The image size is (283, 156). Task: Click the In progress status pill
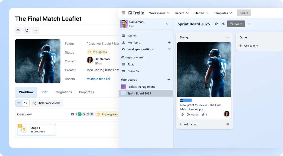click(x=97, y=52)
